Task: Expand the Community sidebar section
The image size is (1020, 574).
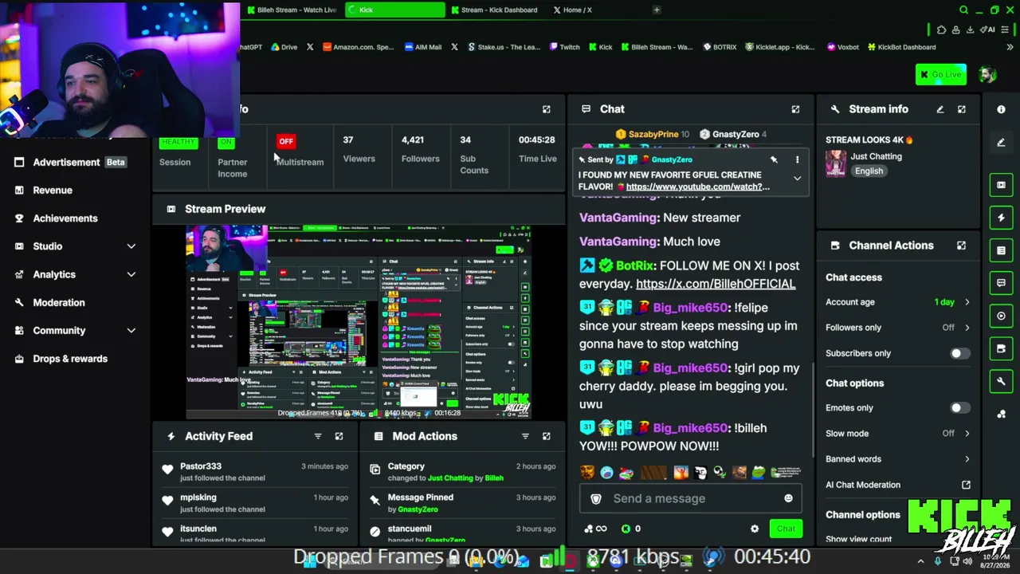Action: click(x=131, y=330)
